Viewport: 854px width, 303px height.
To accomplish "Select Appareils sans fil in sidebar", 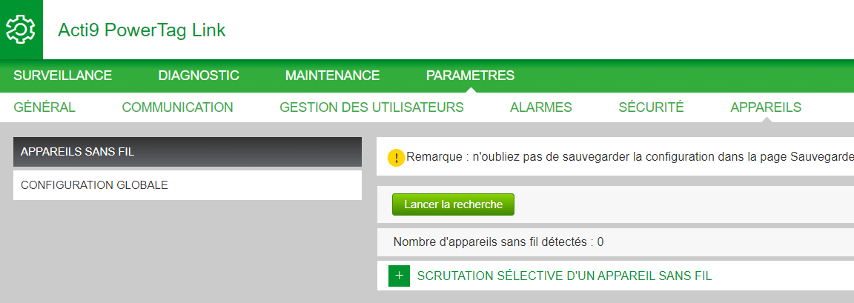I will [x=188, y=152].
